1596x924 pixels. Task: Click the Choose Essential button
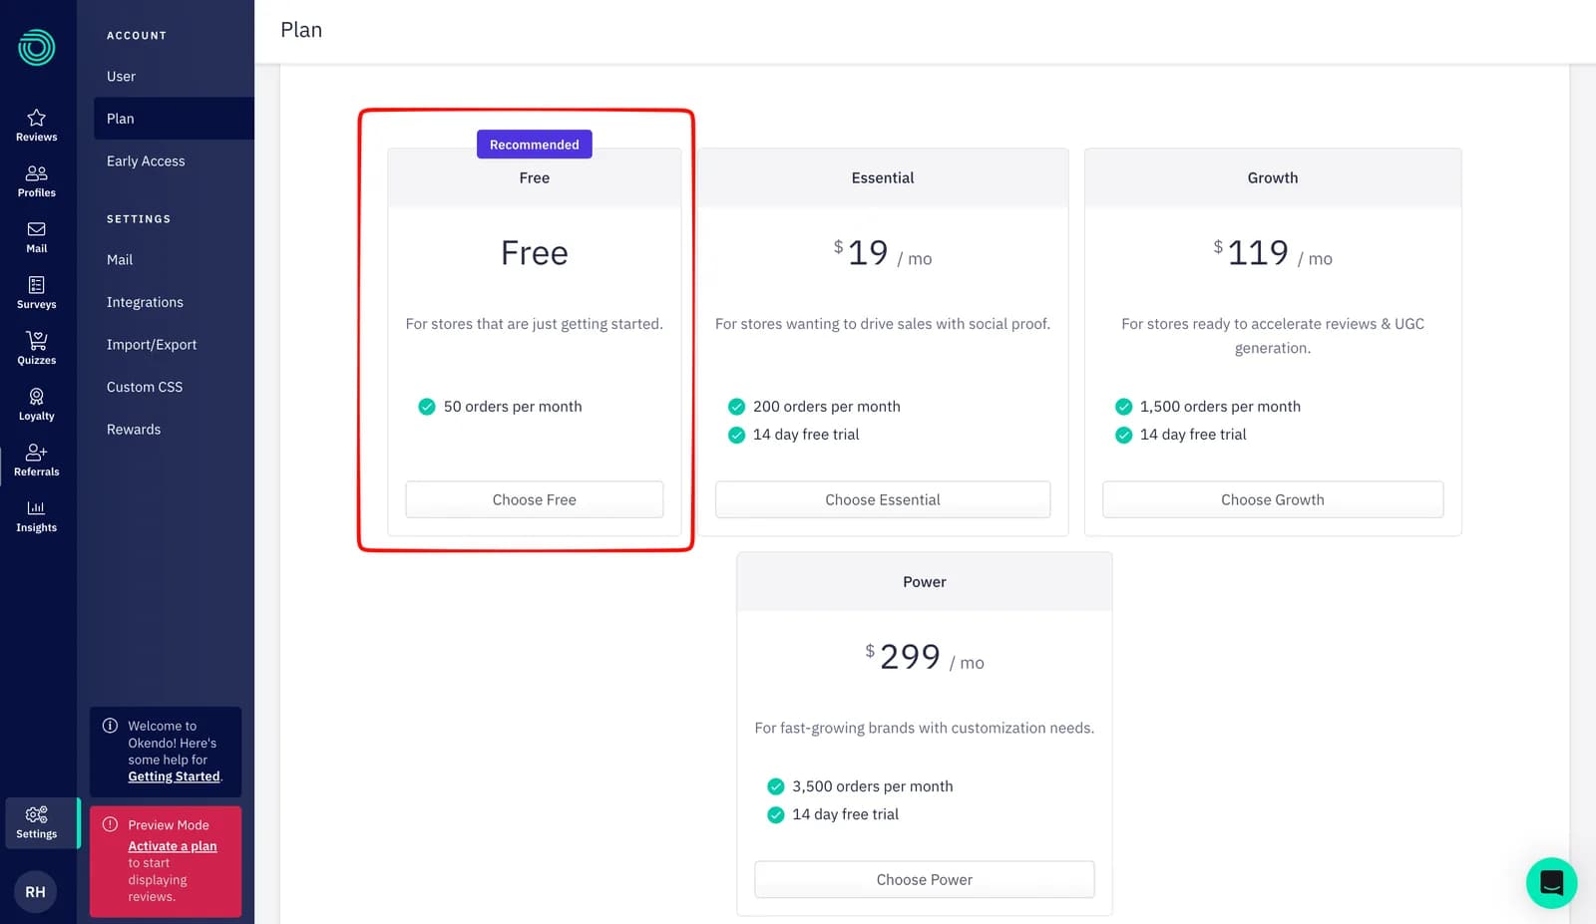click(x=883, y=499)
